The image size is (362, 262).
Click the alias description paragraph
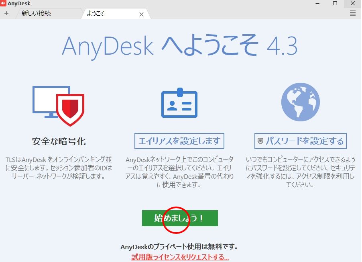pos(179,172)
